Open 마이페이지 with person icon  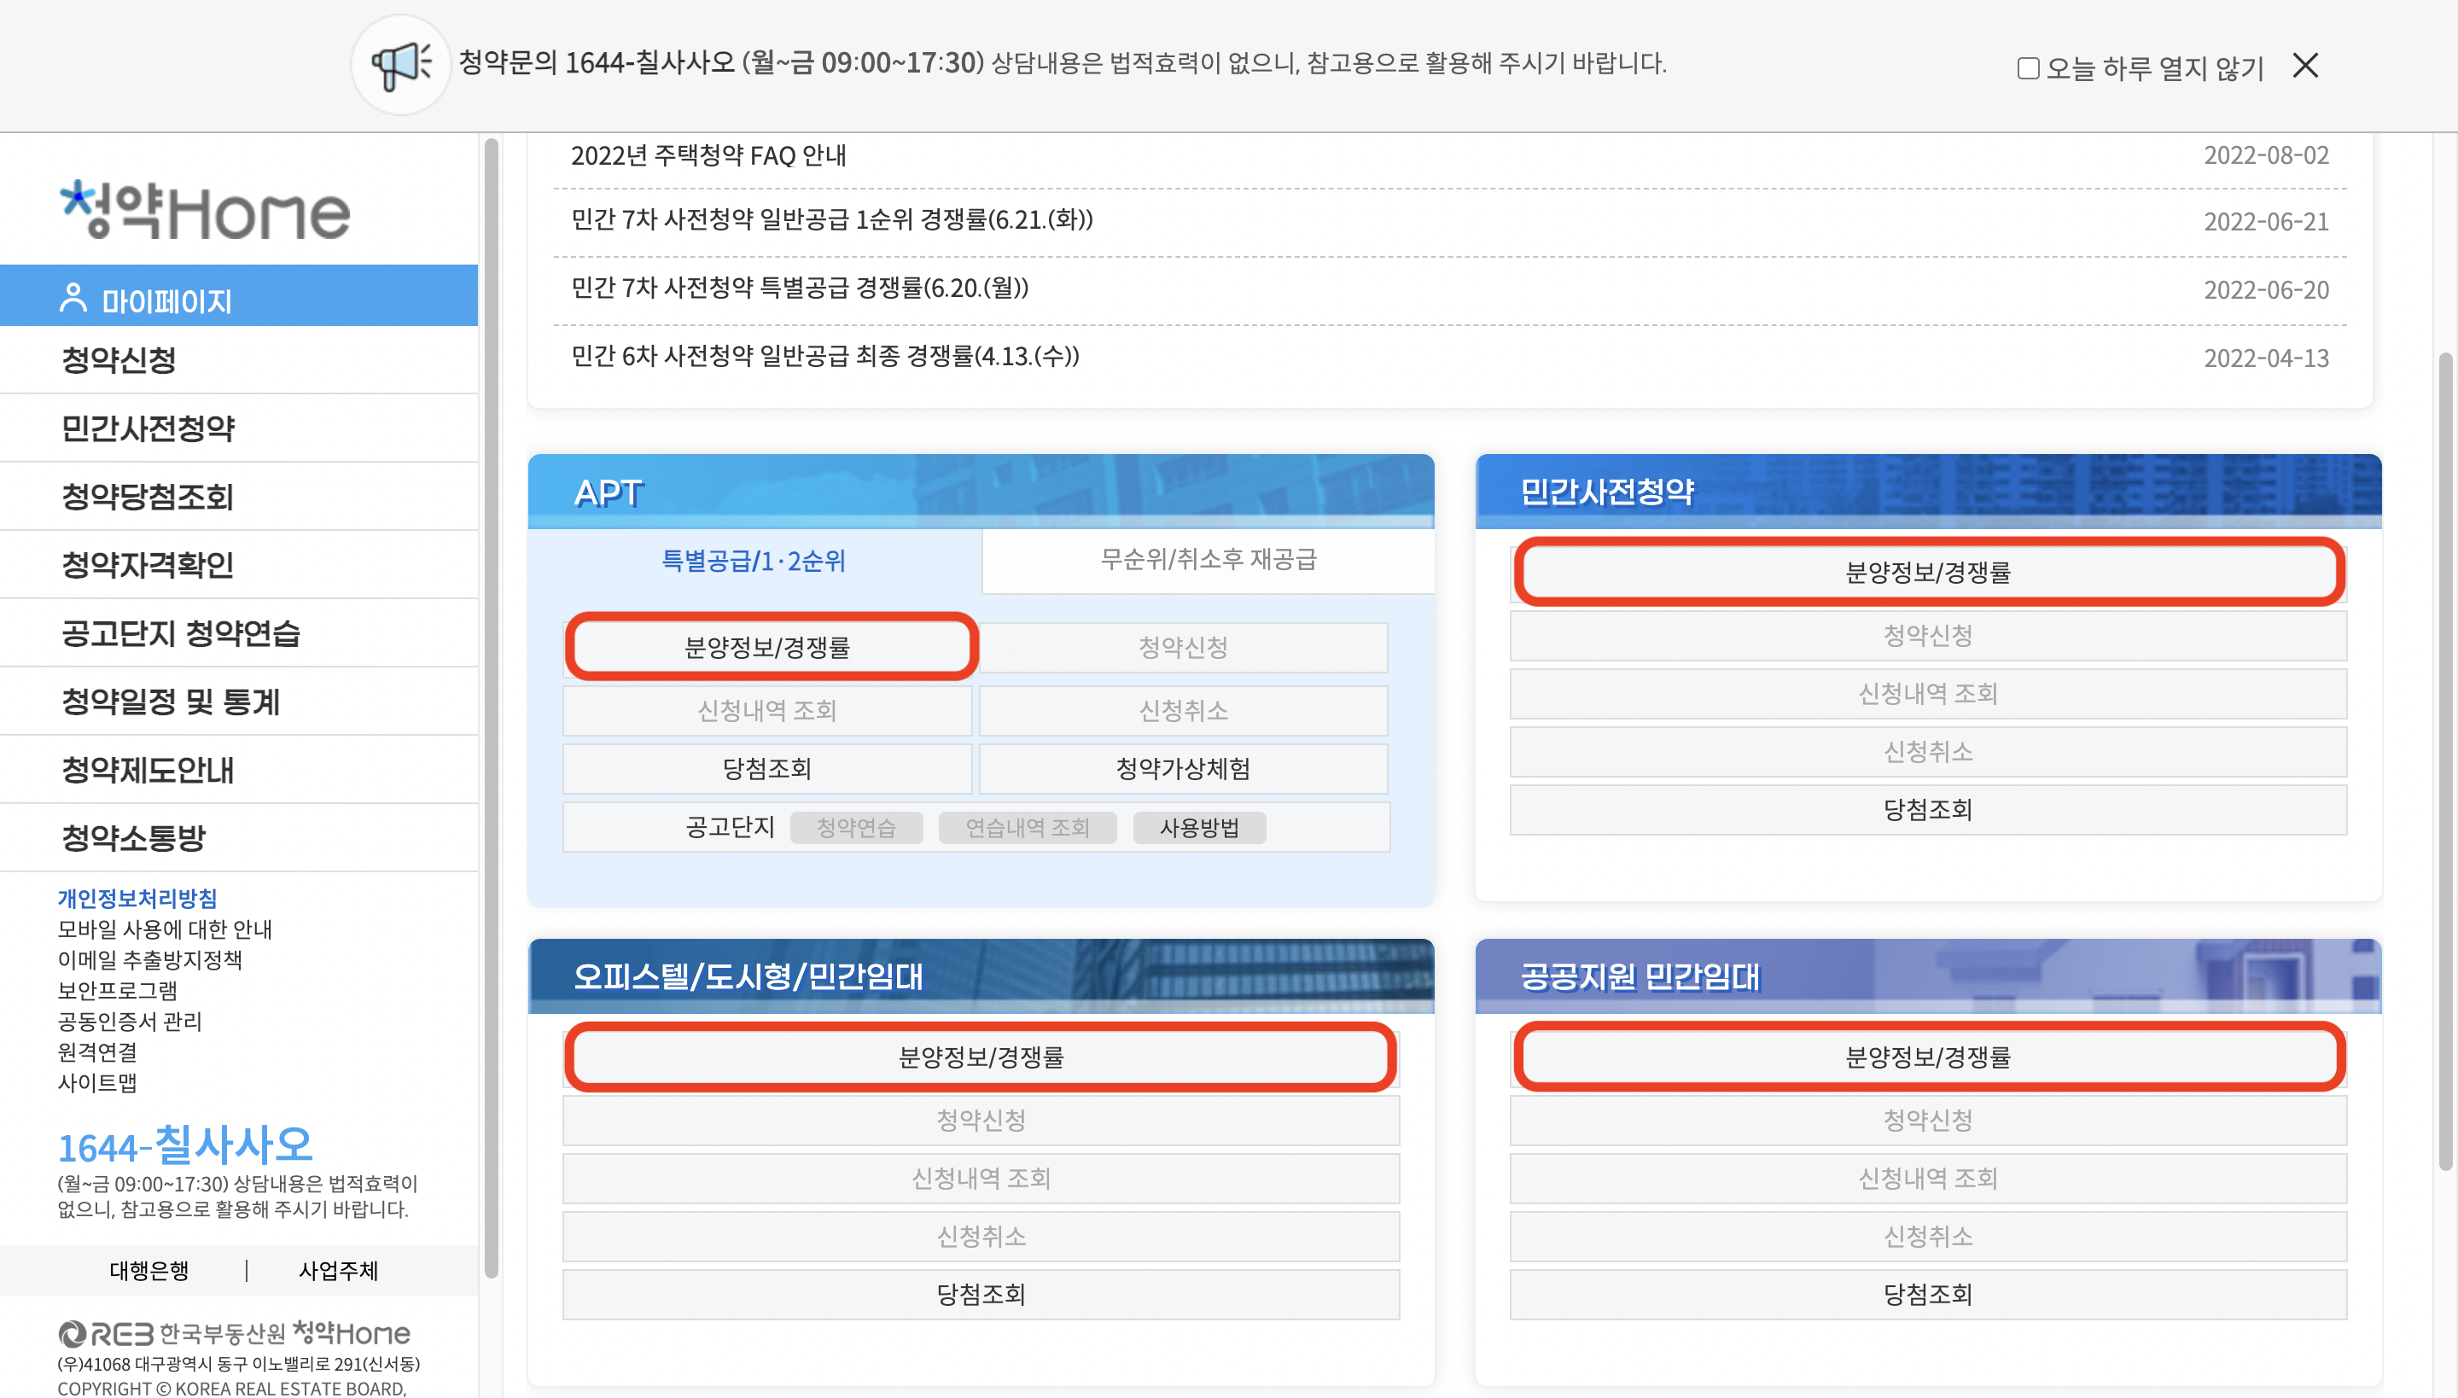point(146,300)
